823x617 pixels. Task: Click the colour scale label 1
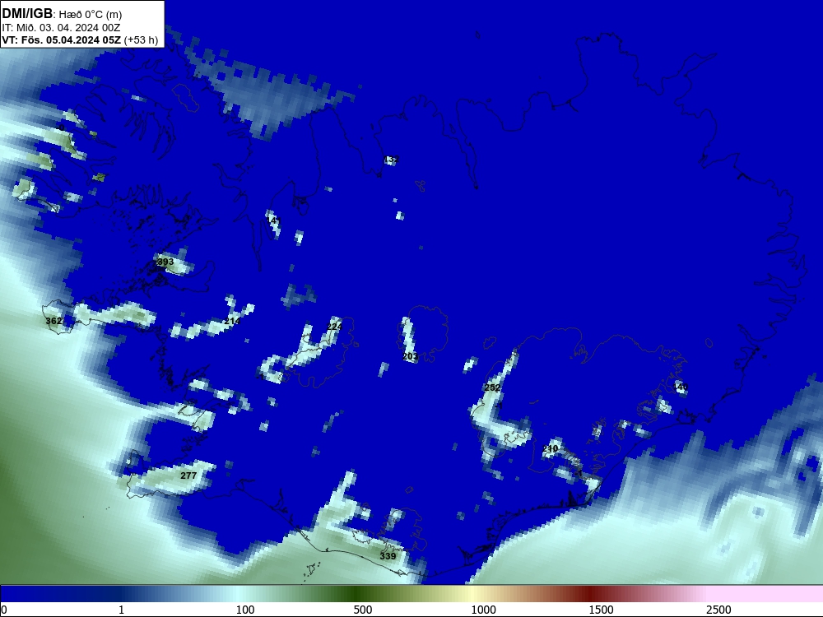[x=121, y=610]
